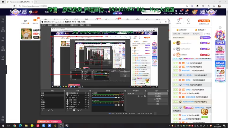Toggle visibility of game capture 11 source

pos(86,107)
